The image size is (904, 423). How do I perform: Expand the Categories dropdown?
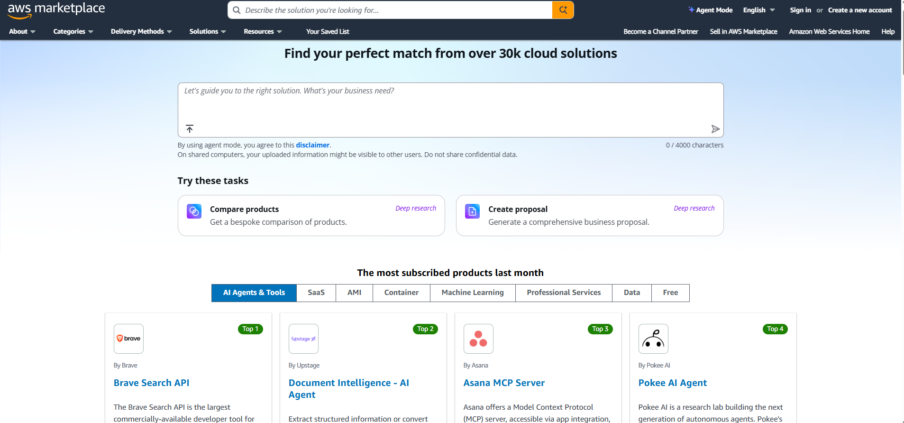tap(73, 31)
